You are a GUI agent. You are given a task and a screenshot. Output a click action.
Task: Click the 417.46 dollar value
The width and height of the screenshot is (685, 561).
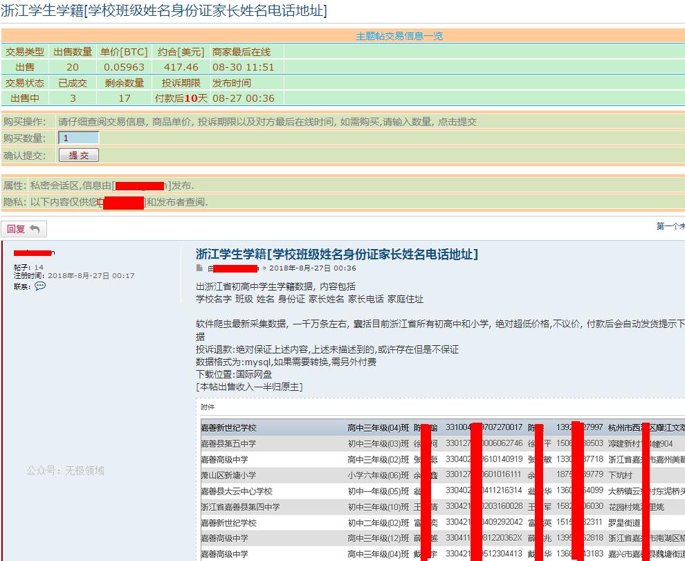(181, 67)
